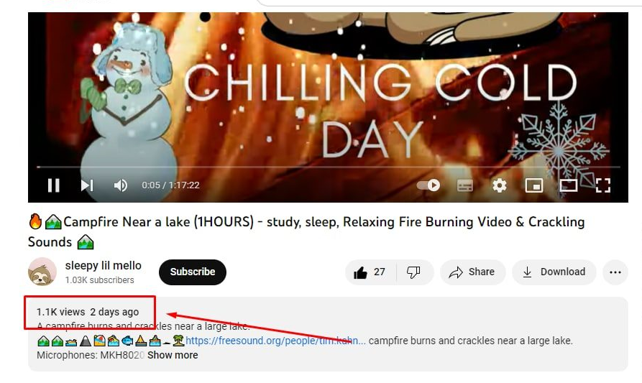
Task: Open the sleepy lil mello channel name
Action: click(x=104, y=266)
